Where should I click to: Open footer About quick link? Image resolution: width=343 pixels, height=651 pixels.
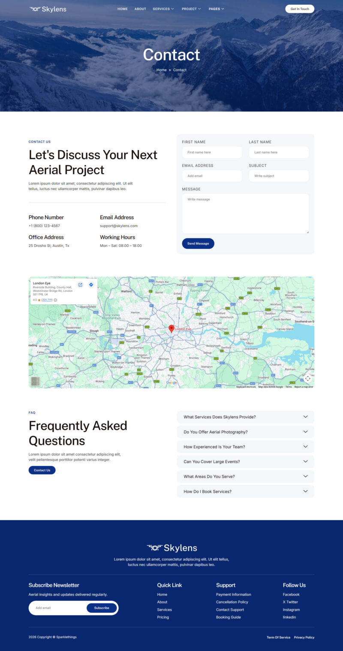click(x=162, y=602)
